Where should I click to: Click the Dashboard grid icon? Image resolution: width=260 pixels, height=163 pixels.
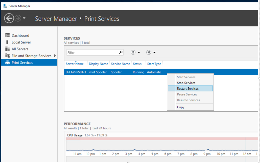[8, 35]
